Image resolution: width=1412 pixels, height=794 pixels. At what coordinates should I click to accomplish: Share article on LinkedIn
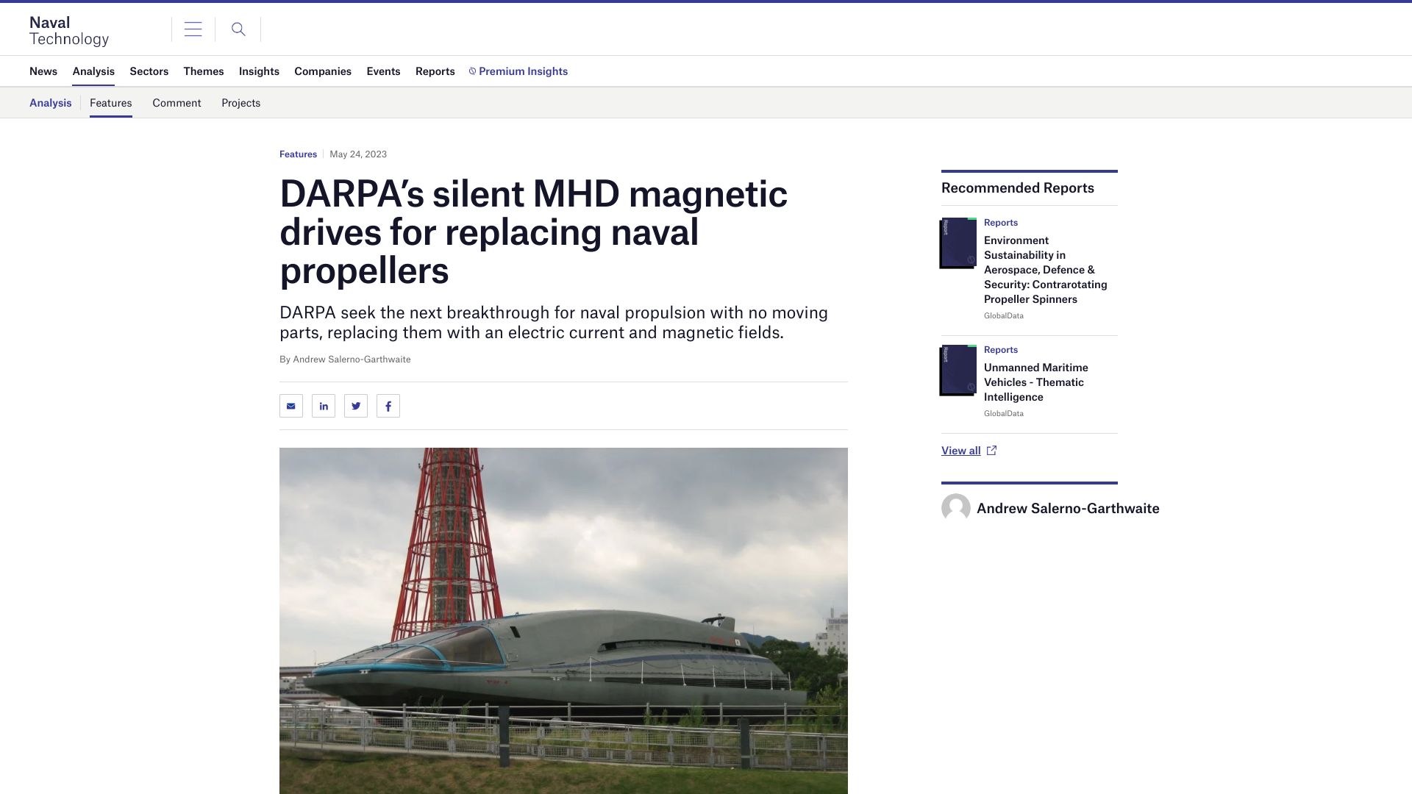click(x=324, y=406)
